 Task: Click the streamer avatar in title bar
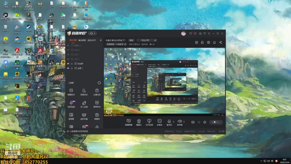(x=183, y=34)
